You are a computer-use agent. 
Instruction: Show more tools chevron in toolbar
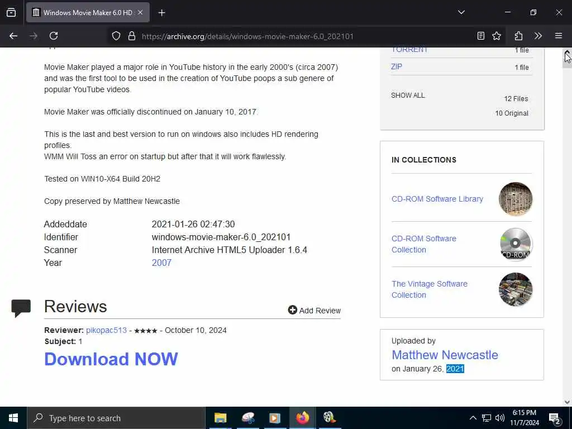(538, 36)
